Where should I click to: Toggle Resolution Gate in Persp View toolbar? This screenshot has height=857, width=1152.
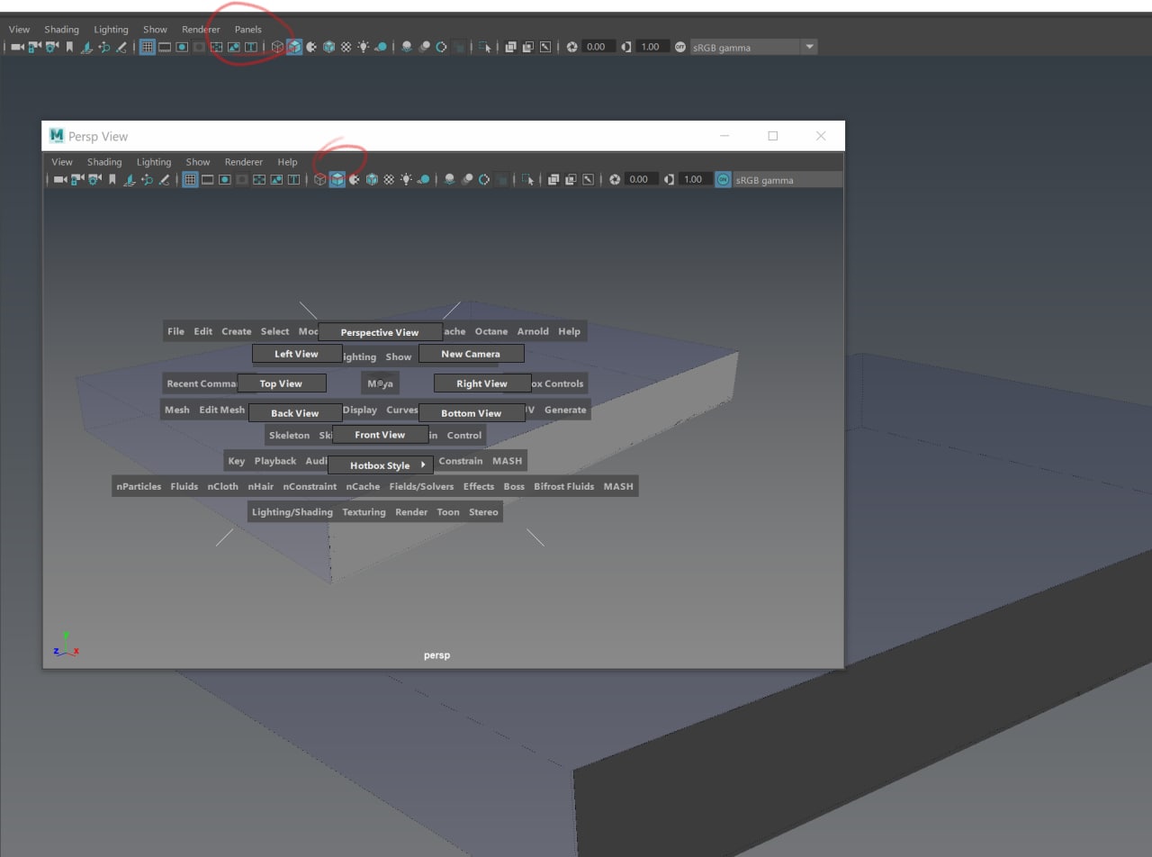click(x=224, y=180)
